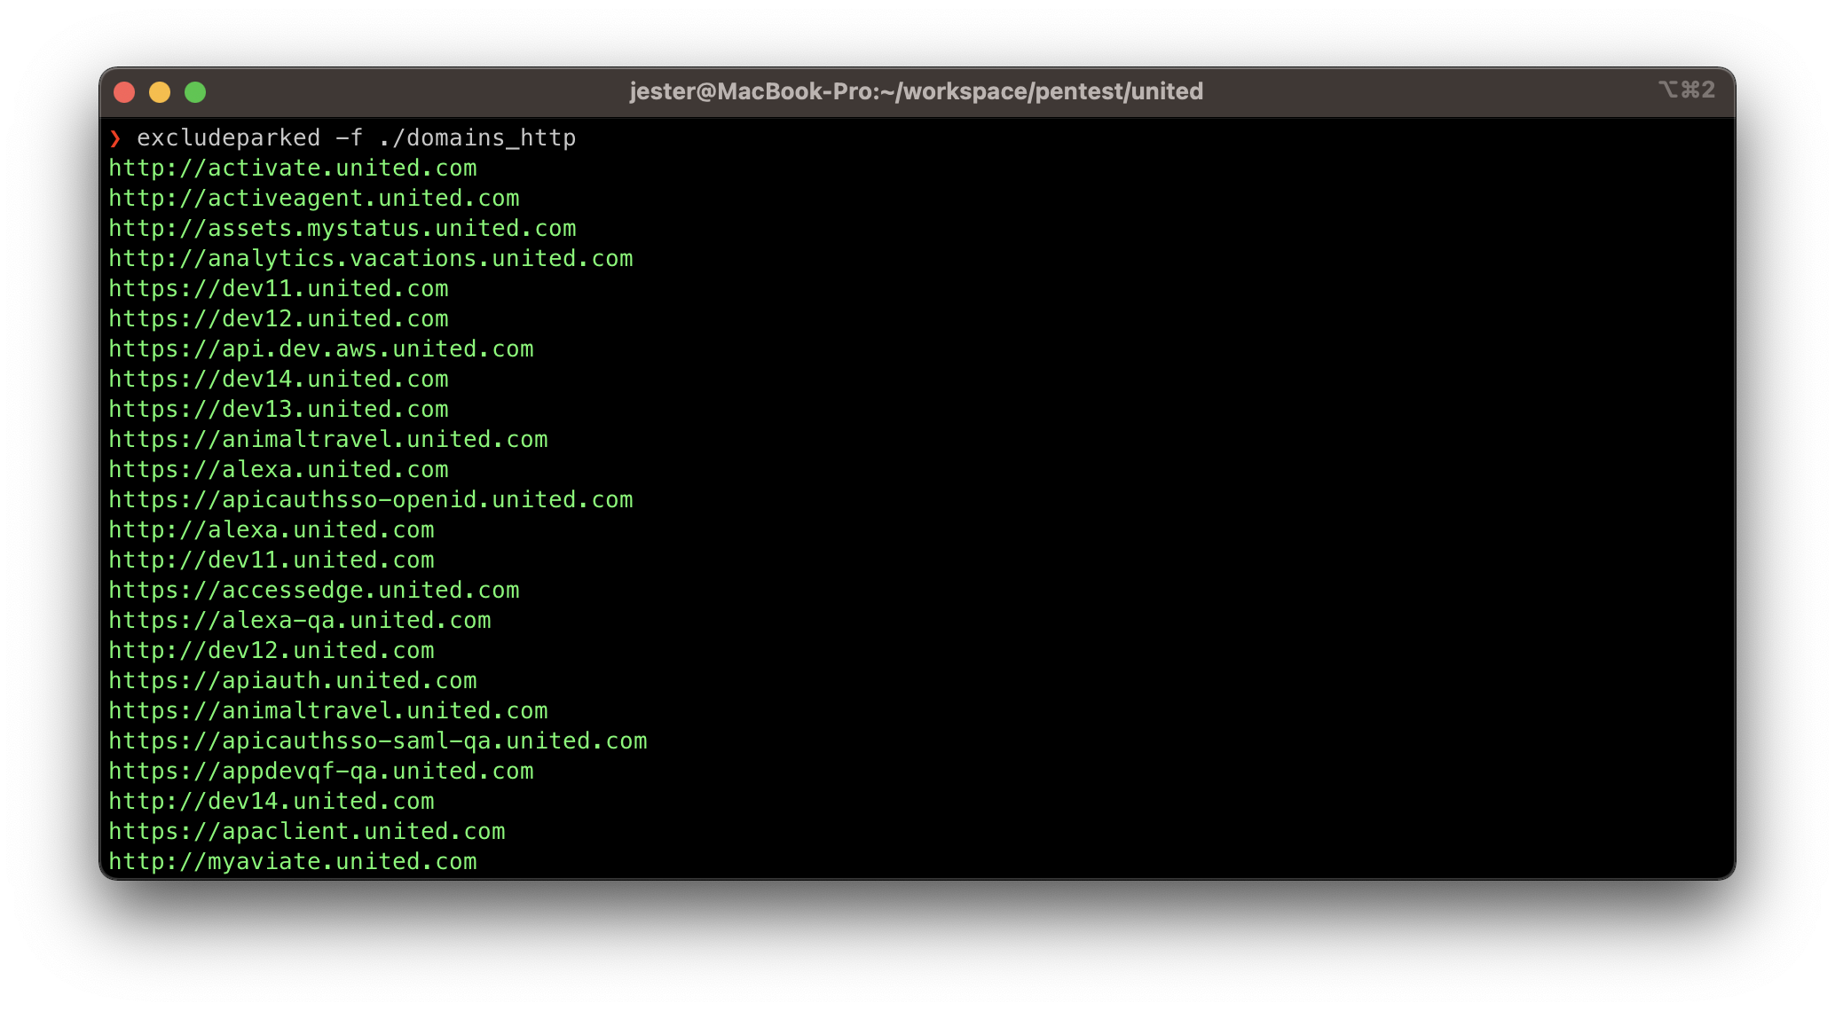1835x1011 pixels.
Task: Select https://dev13.united.com line
Action: [x=279, y=410]
